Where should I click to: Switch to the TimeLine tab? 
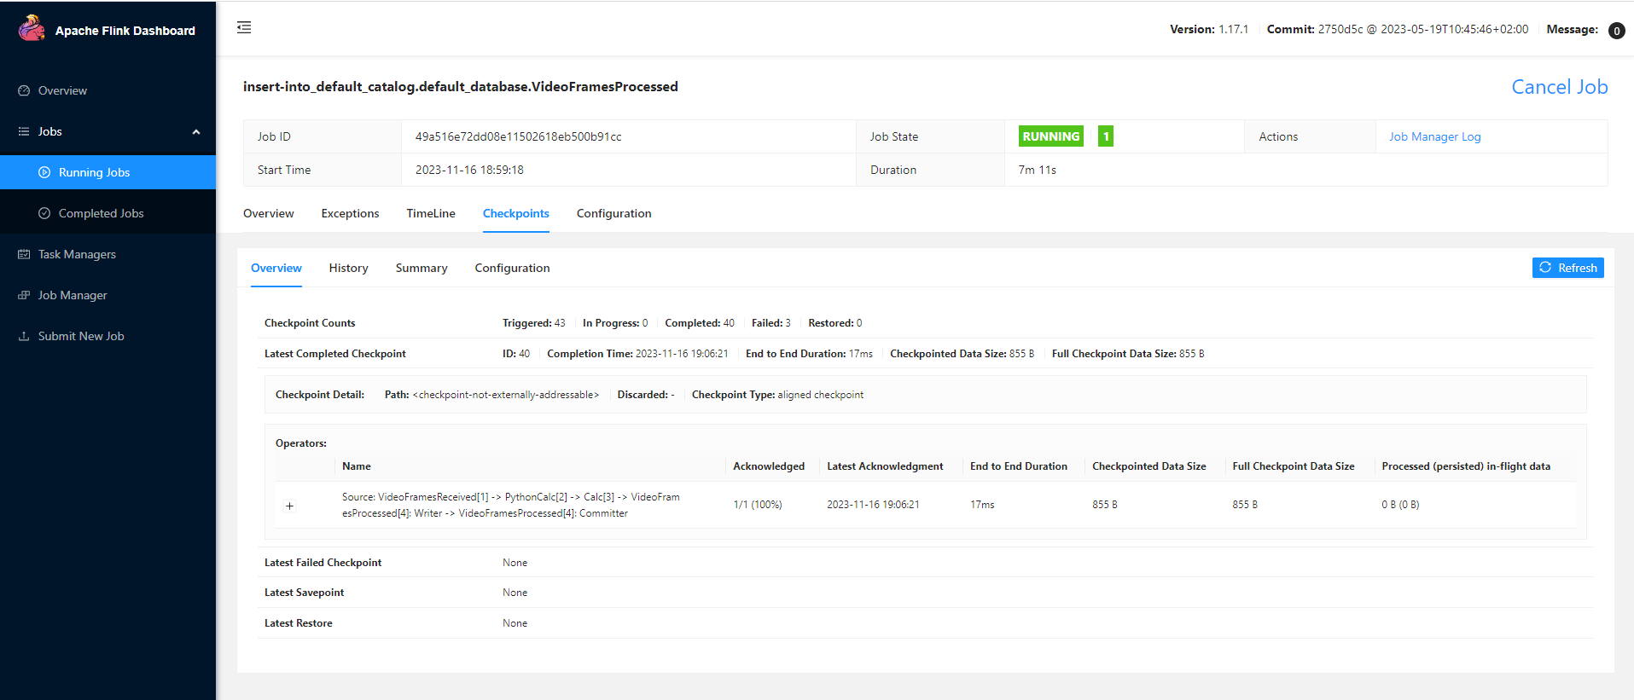[x=431, y=213]
